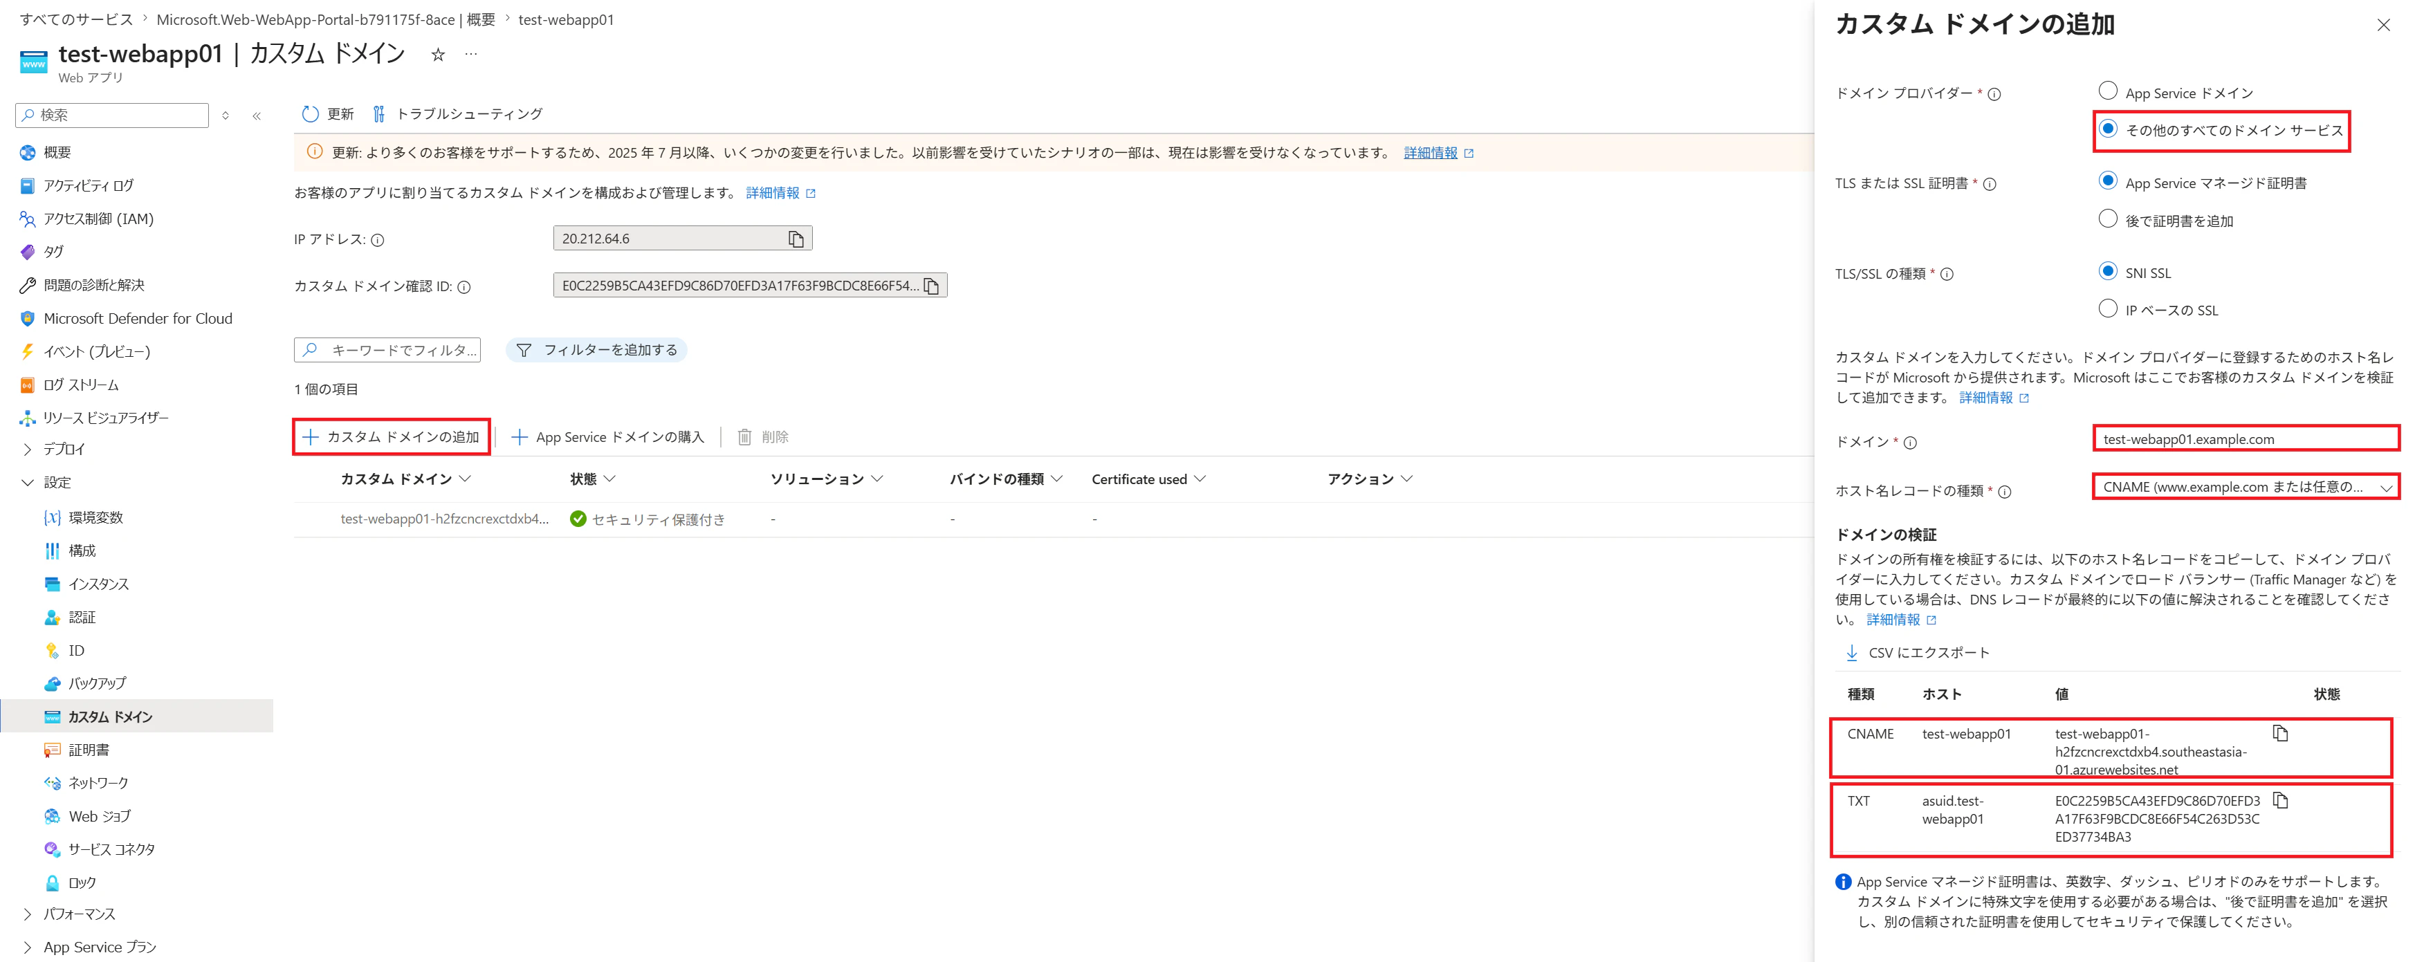Click Microsoft.Web-WebApp-Portal breadcrumb link
This screenshot has height=962, width=2415.
pyautogui.click(x=325, y=19)
